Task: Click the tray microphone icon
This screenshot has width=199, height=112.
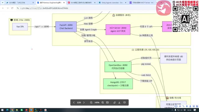Action: pyautogui.click(x=175, y=110)
